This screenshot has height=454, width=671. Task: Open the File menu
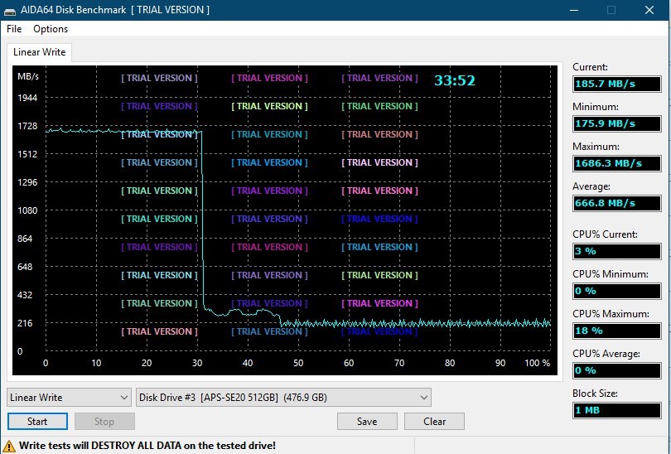coord(14,29)
